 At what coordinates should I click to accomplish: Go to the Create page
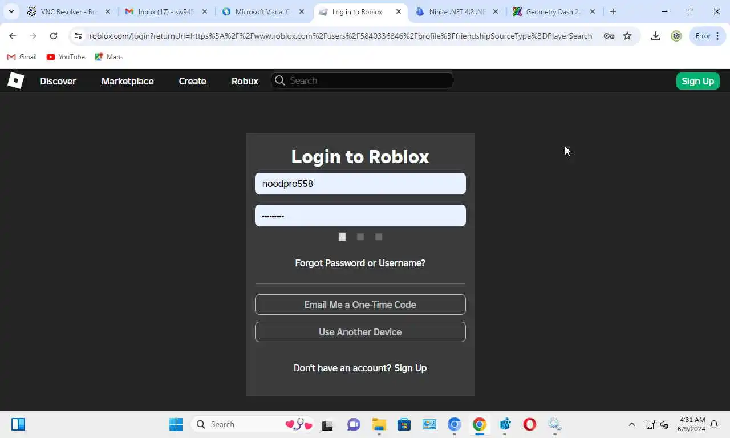(192, 81)
